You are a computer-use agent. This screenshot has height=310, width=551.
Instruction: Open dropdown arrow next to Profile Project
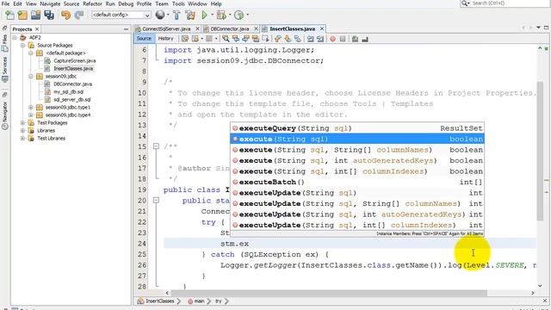pyautogui.click(x=247, y=15)
